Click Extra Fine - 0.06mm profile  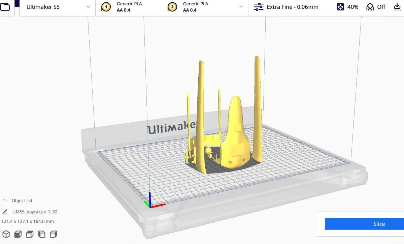[293, 7]
